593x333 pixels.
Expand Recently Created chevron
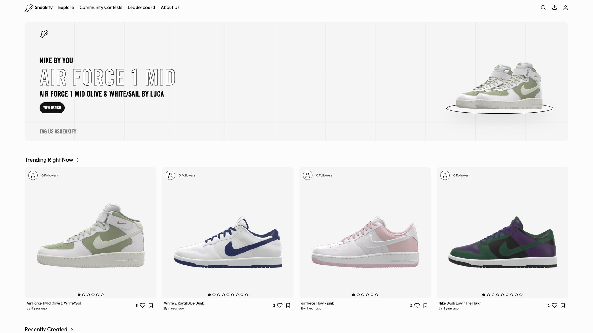72,330
